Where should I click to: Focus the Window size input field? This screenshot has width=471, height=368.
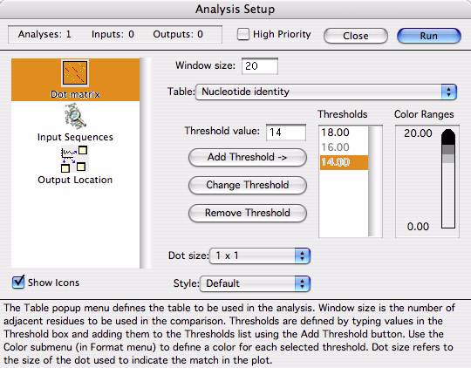tap(260, 66)
